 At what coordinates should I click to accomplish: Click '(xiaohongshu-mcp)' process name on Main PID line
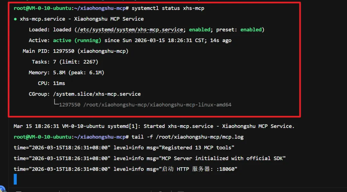pyautogui.click(x=103, y=51)
